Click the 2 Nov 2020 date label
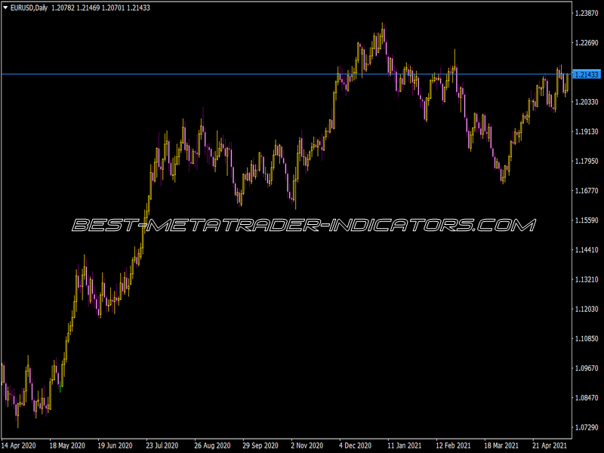 [x=307, y=445]
